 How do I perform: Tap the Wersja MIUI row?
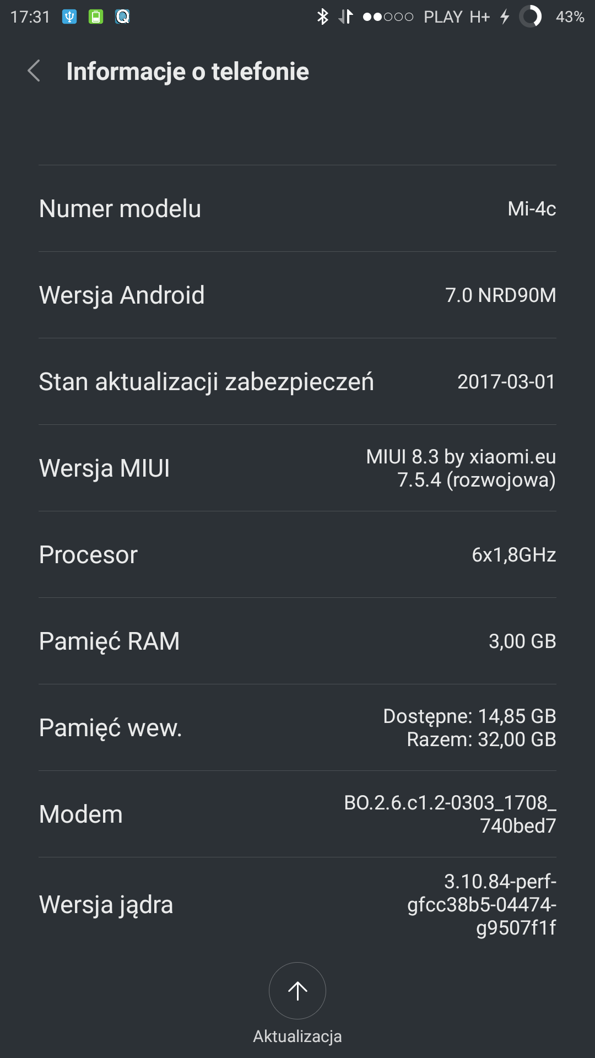[x=297, y=468]
